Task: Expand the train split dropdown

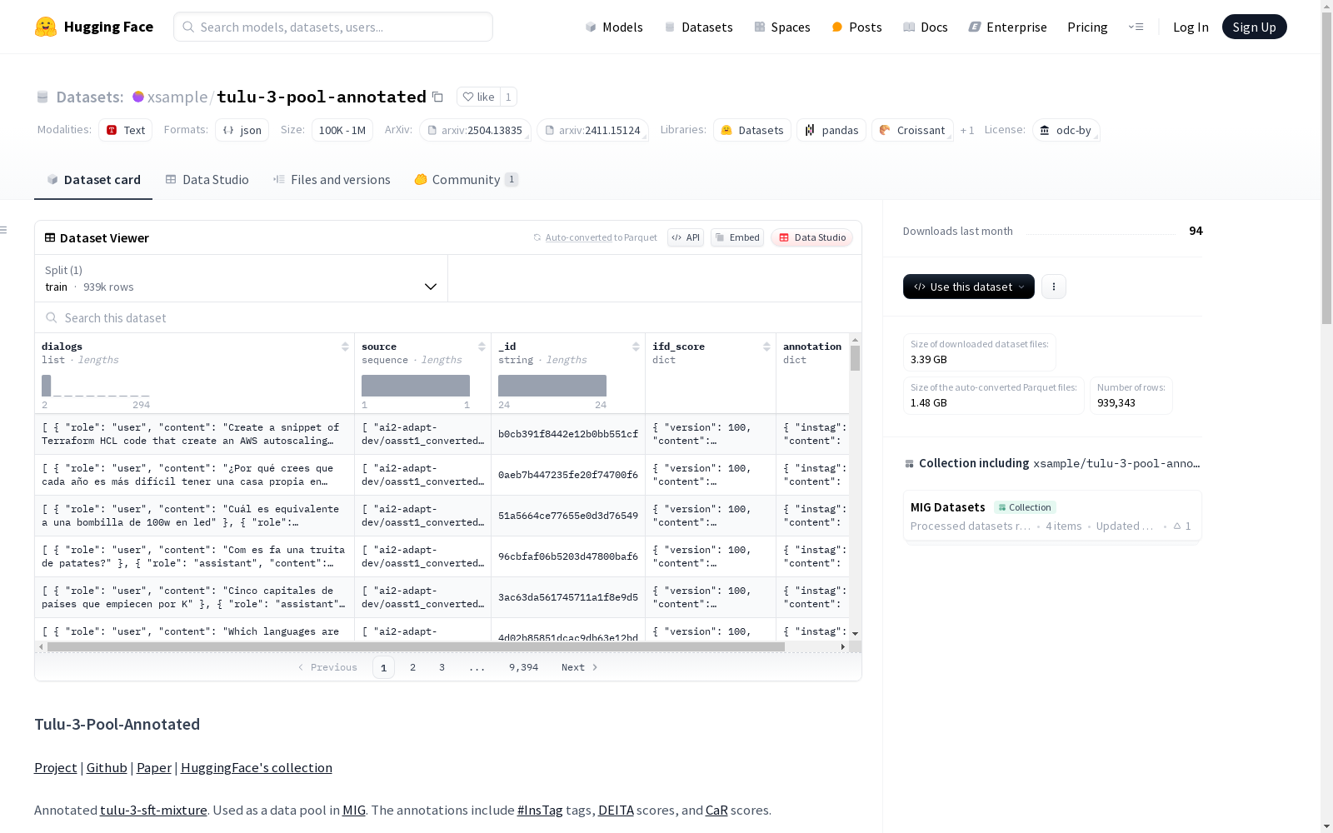Action: tap(242, 278)
